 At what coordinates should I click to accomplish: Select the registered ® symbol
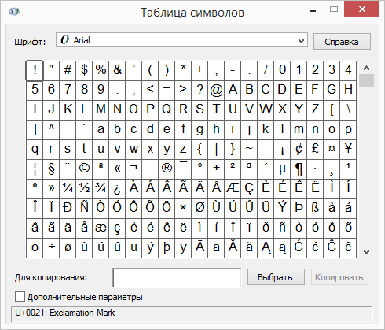(167, 169)
